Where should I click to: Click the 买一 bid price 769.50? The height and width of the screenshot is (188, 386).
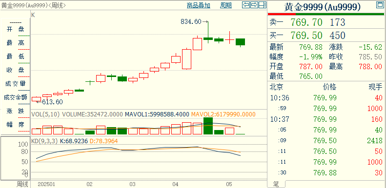point(306,36)
